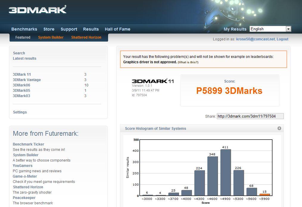
Task: Click the 'What is this?' link
Action: point(188,62)
